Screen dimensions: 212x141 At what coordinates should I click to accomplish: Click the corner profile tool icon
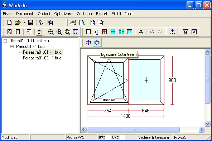(x=29, y=32)
